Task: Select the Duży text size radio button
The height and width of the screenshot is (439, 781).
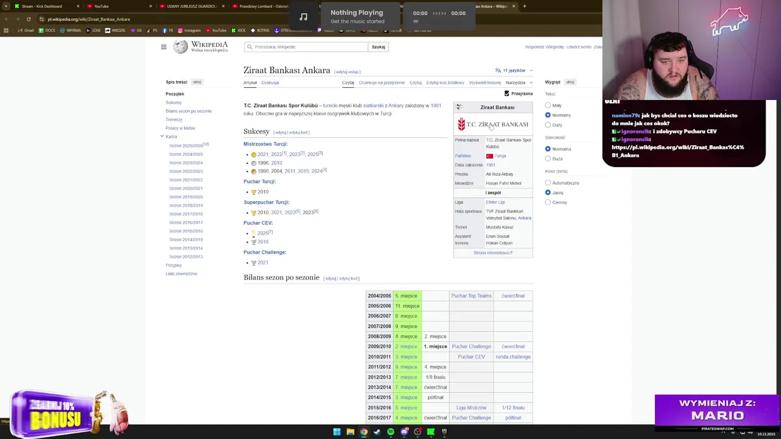Action: click(x=548, y=125)
